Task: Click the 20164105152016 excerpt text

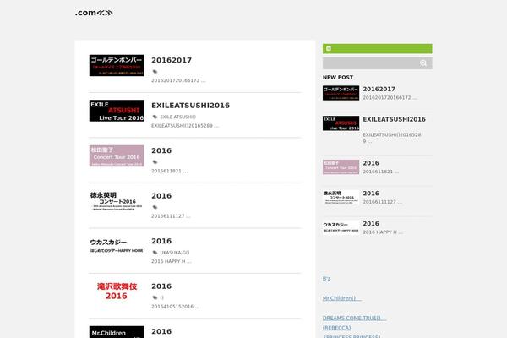Action: pos(175,307)
